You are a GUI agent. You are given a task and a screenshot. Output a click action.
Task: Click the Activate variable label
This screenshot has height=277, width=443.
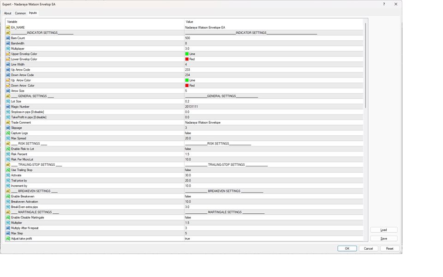tap(16, 175)
